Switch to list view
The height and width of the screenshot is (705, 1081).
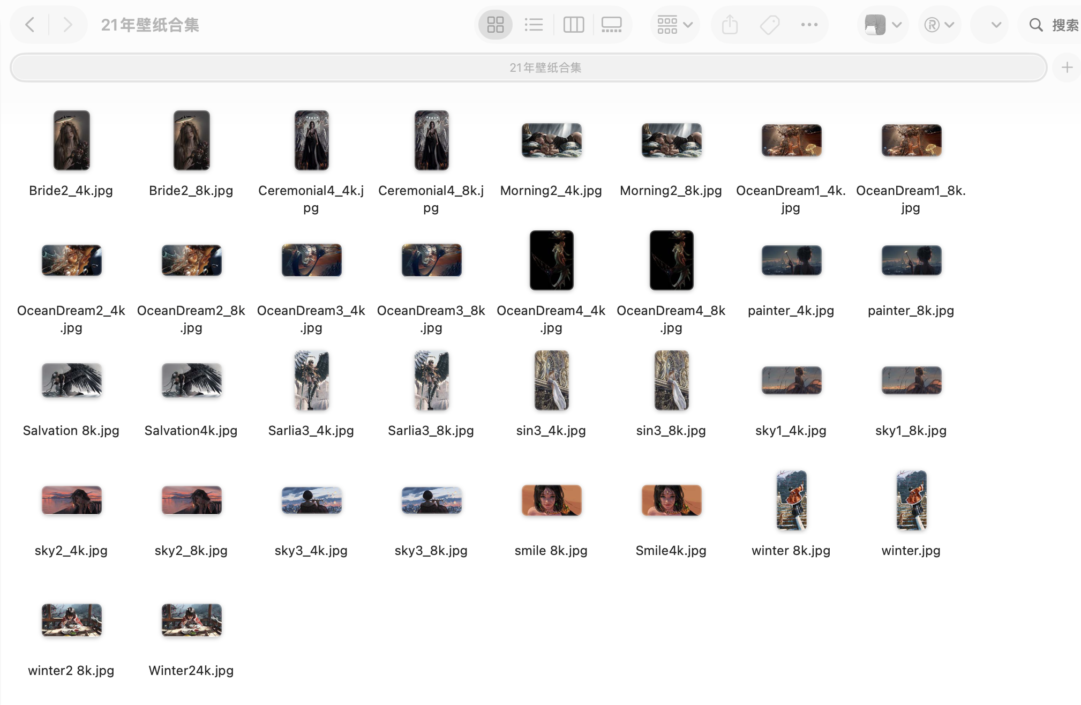[x=534, y=25]
